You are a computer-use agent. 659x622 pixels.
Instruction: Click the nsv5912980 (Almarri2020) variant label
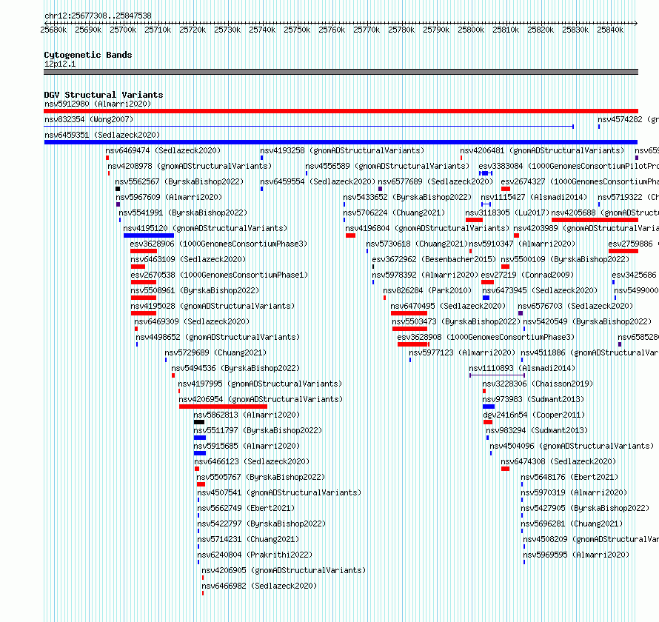pyautogui.click(x=98, y=104)
